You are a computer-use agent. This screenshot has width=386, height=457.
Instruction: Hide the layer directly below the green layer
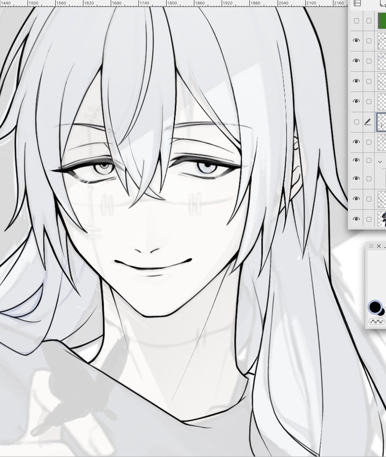click(x=356, y=40)
